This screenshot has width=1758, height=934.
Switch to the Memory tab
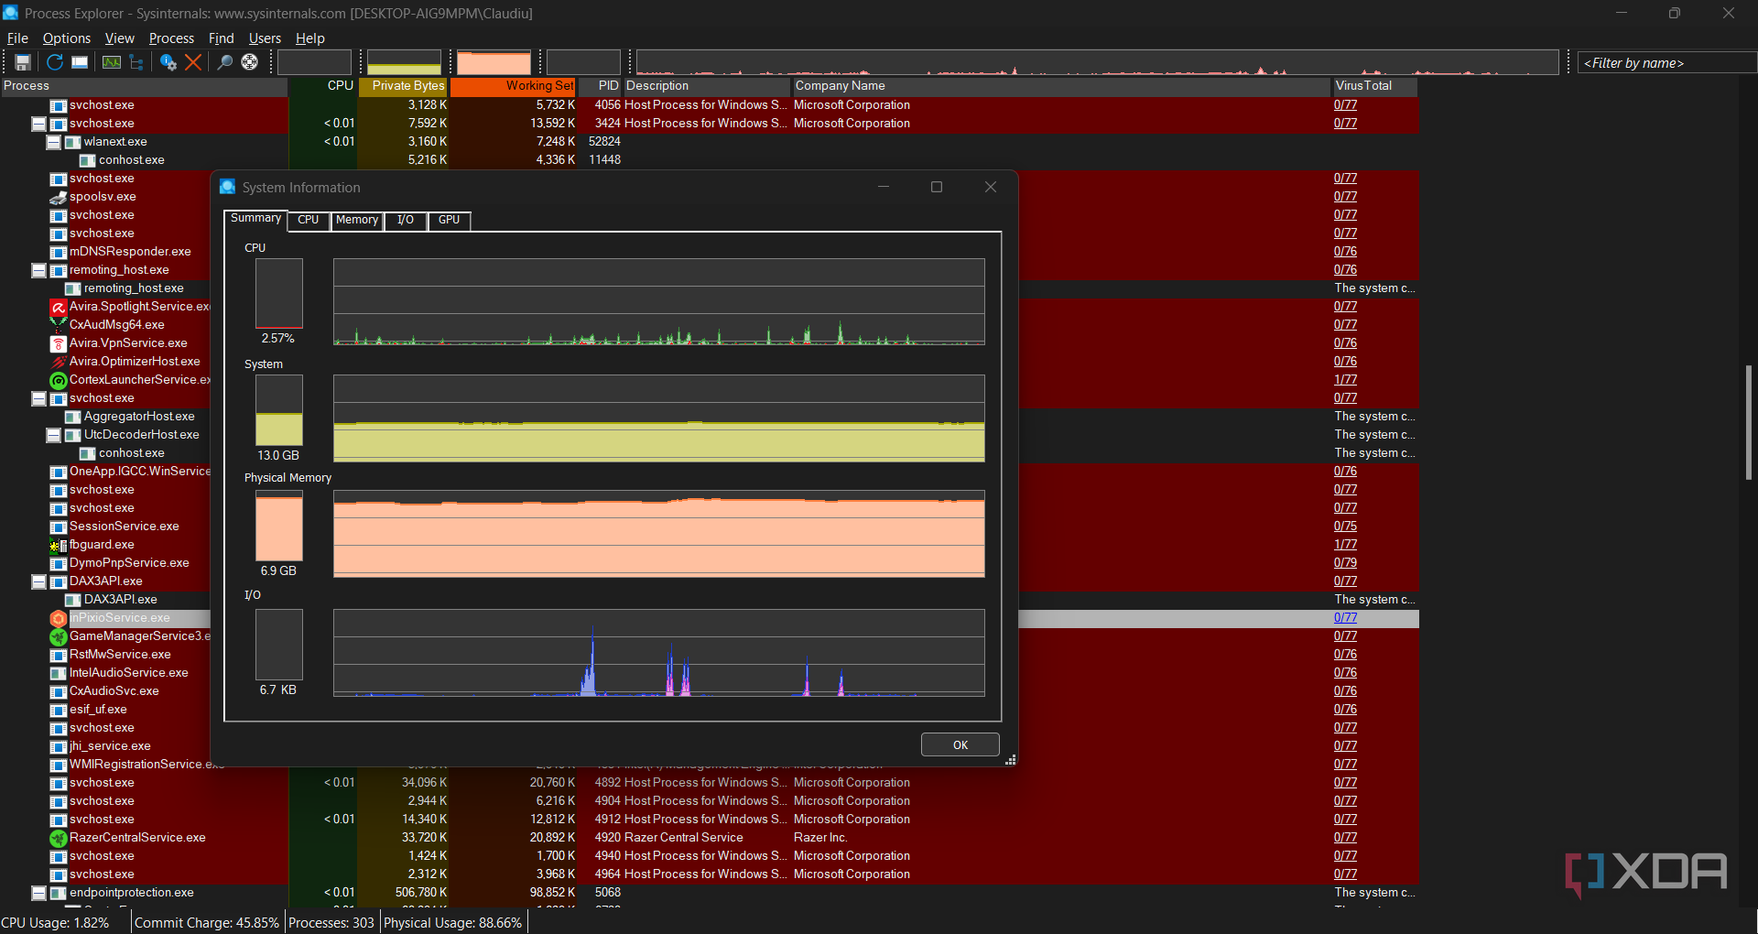coord(357,220)
